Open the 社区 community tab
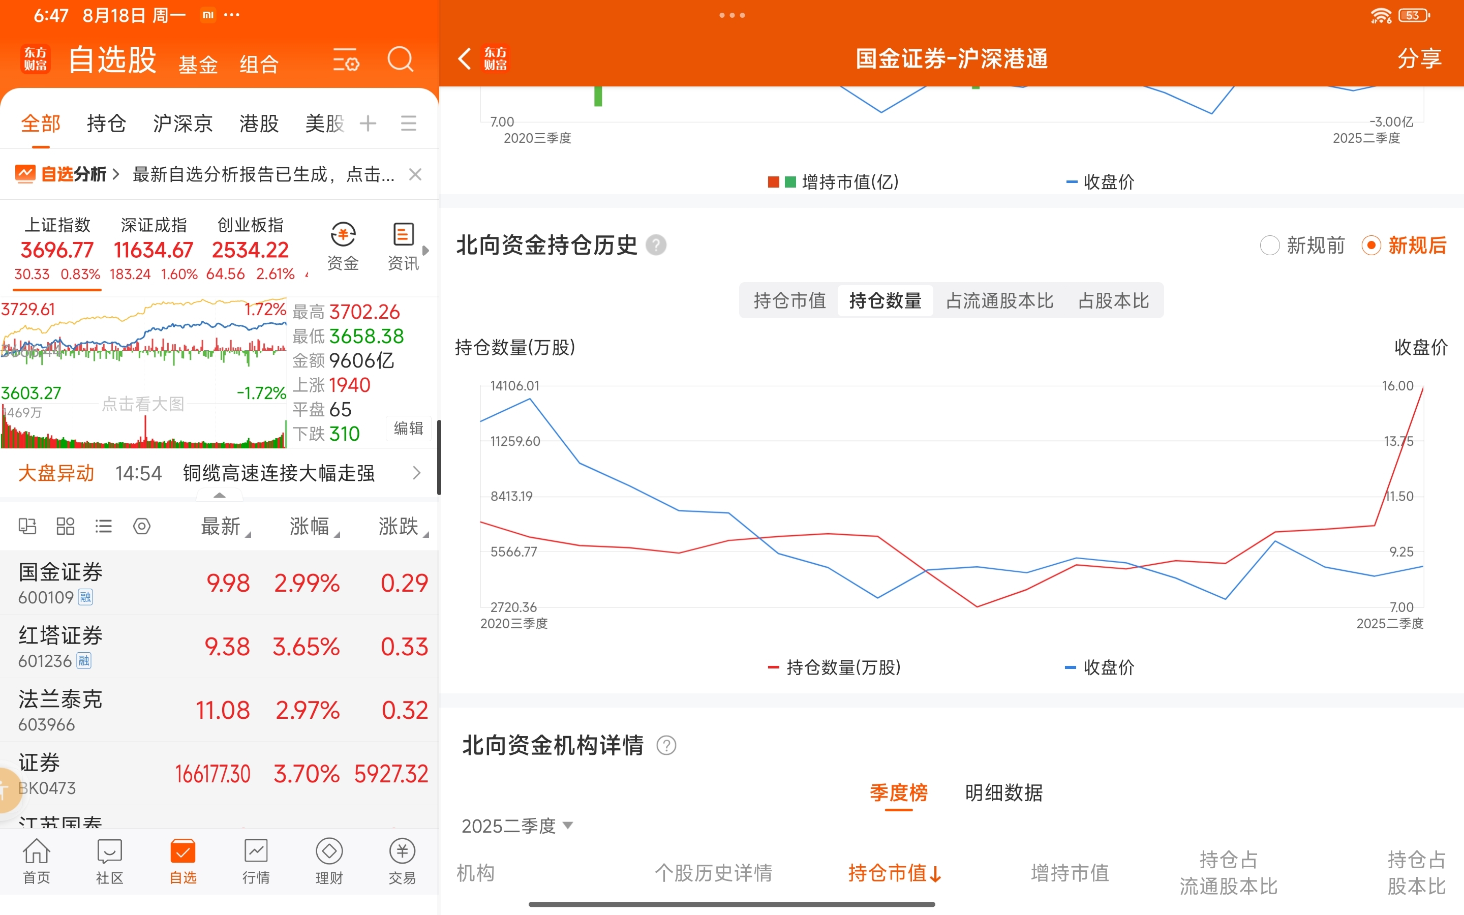The width and height of the screenshot is (1464, 915). (109, 861)
